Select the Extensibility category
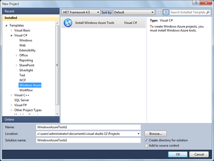214x161 pixels. (27, 50)
